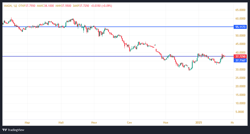Click the 2025 label on time axis
The height and width of the screenshot is (134, 250).
point(199,123)
